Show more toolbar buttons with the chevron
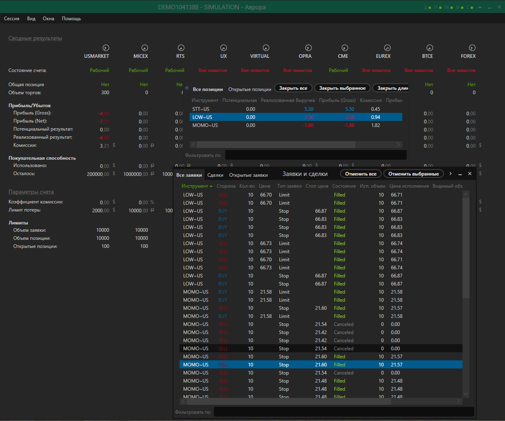The width and height of the screenshot is (505, 421). tap(450, 173)
